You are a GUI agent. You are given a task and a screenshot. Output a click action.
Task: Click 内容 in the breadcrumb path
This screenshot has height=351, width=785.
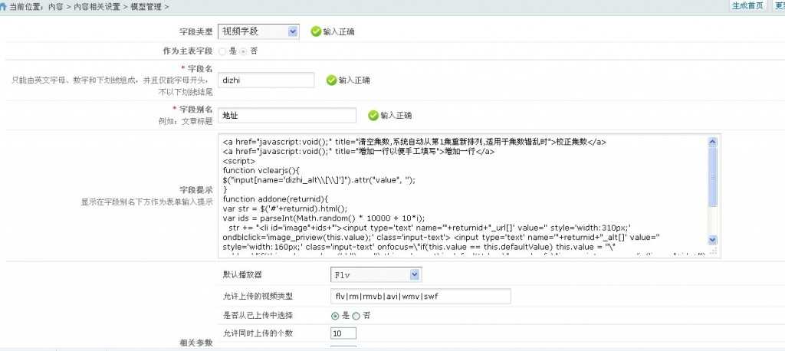point(55,7)
